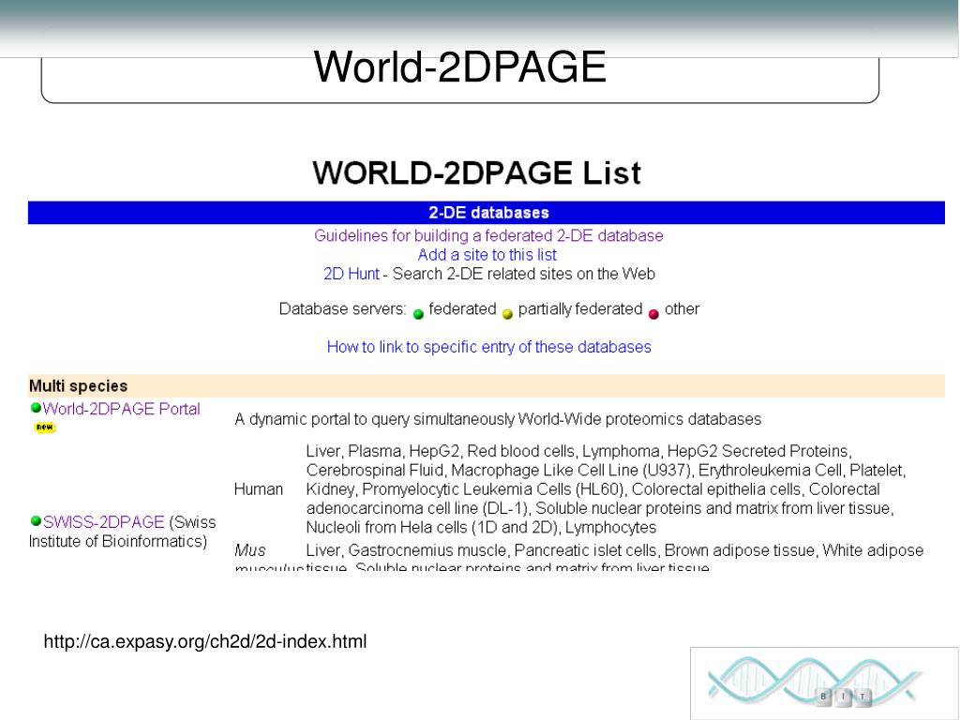Open the SWISS-2DPAGE link
This screenshot has height=720, width=960.
tap(103, 522)
